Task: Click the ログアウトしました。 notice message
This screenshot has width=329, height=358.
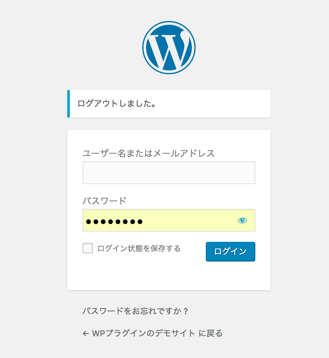Action: (x=117, y=104)
